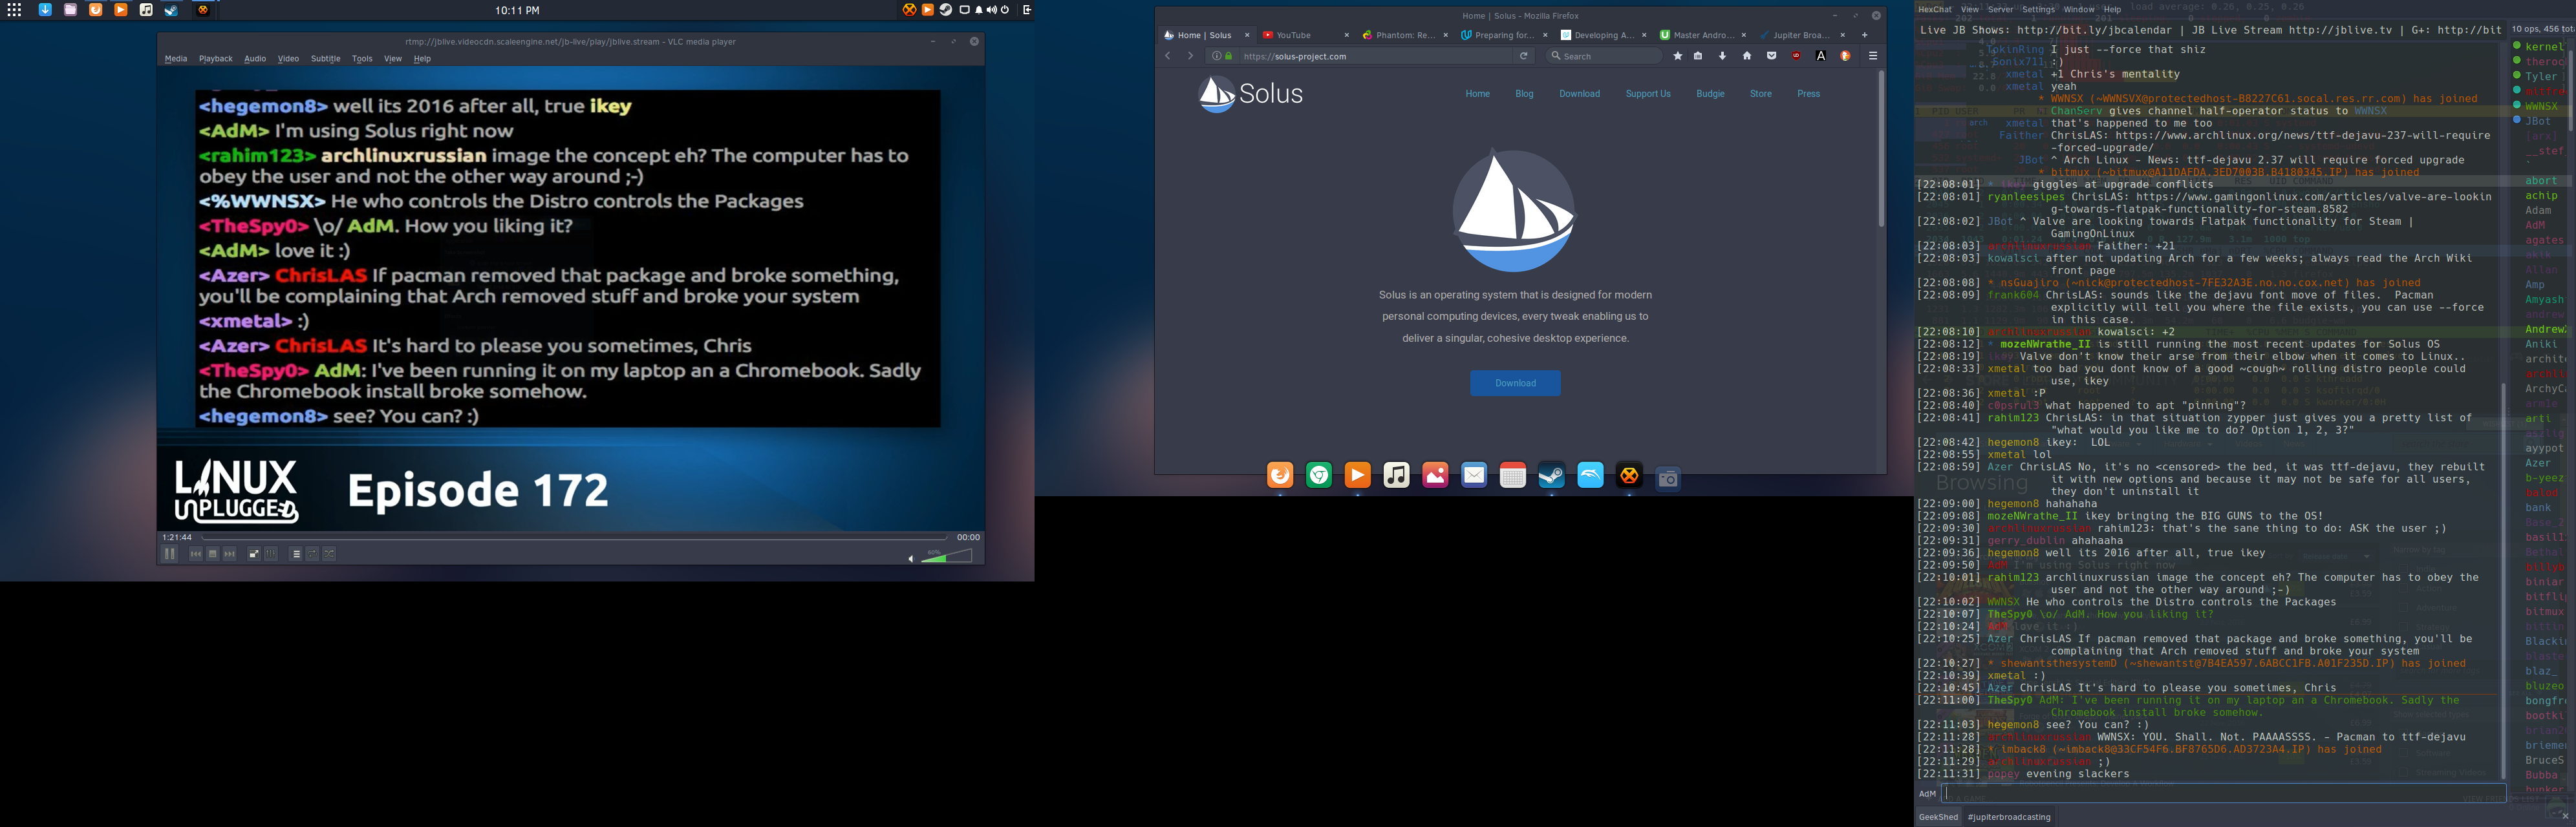Go back in Firefox
The width and height of the screenshot is (2576, 827).
click(1168, 56)
